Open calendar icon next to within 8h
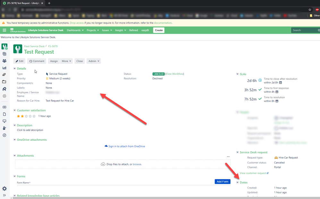 point(277,101)
